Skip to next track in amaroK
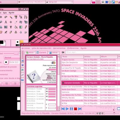120x120 pixels. [x=80, y=109]
